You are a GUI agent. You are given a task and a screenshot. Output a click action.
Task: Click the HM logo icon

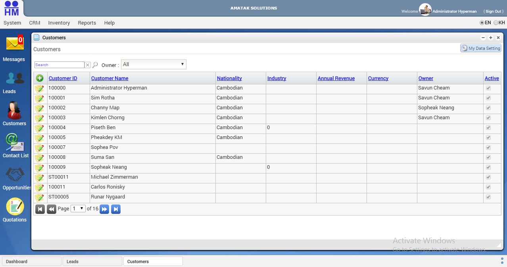(12, 8)
